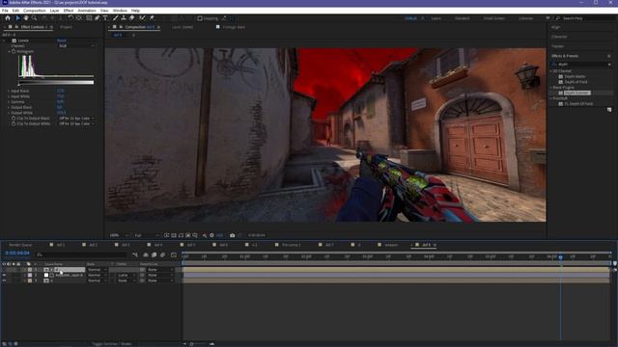The width and height of the screenshot is (618, 347).
Task: Open the Clip To Output Black dropdown
Action: pyautogui.click(x=76, y=118)
